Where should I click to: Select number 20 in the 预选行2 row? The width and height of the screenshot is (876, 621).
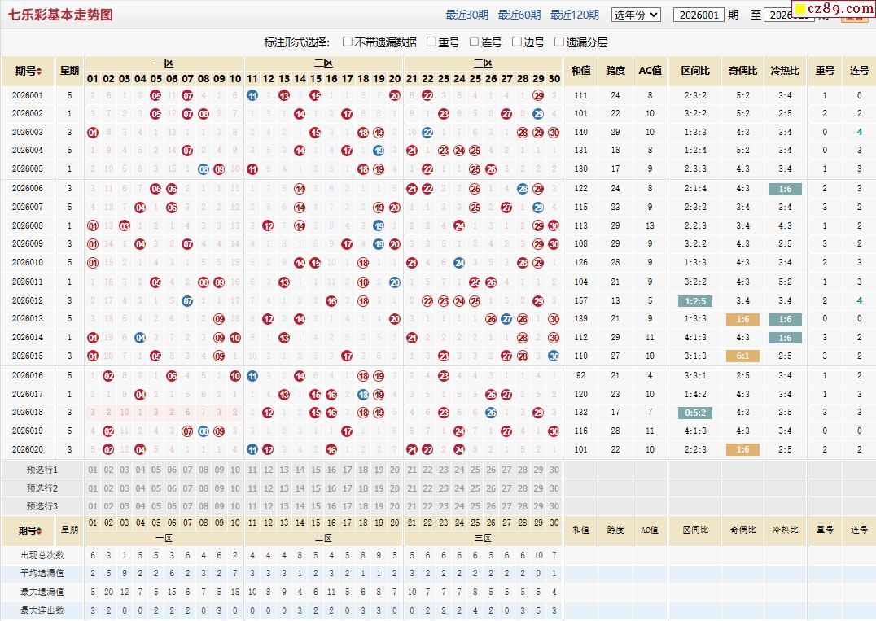tap(394, 488)
